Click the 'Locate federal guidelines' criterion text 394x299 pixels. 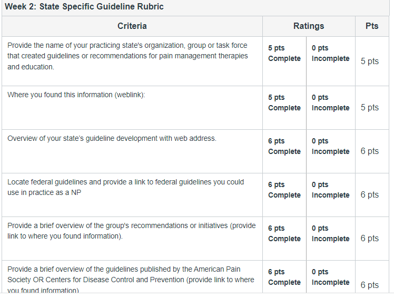[126, 187]
